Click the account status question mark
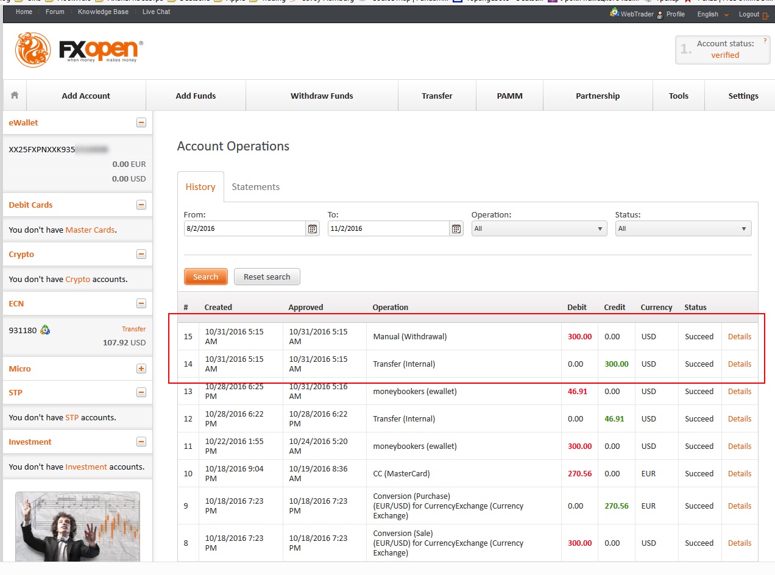 [x=765, y=41]
